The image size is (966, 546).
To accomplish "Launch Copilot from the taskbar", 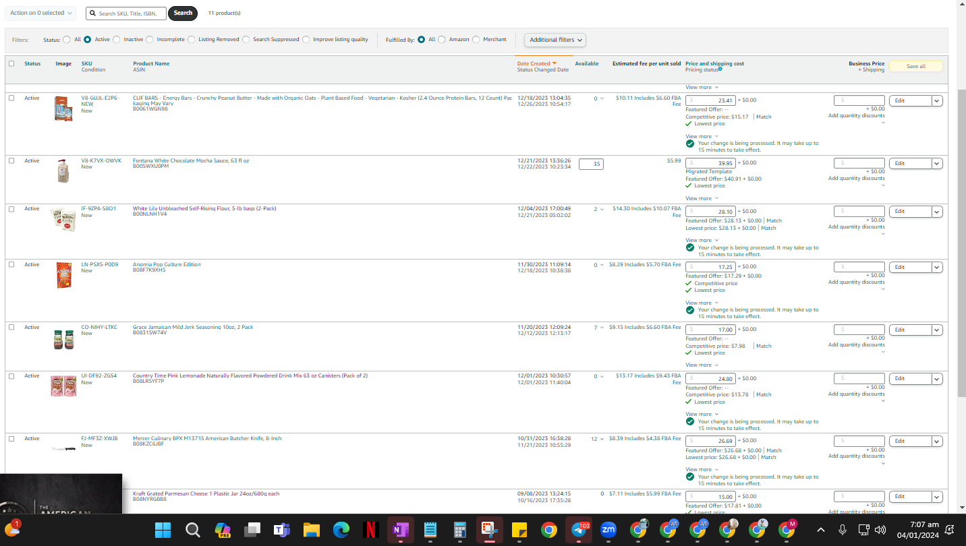I will pyautogui.click(x=223, y=530).
